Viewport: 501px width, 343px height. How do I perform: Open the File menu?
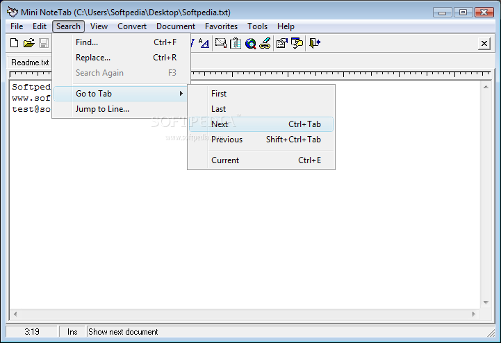click(x=17, y=26)
